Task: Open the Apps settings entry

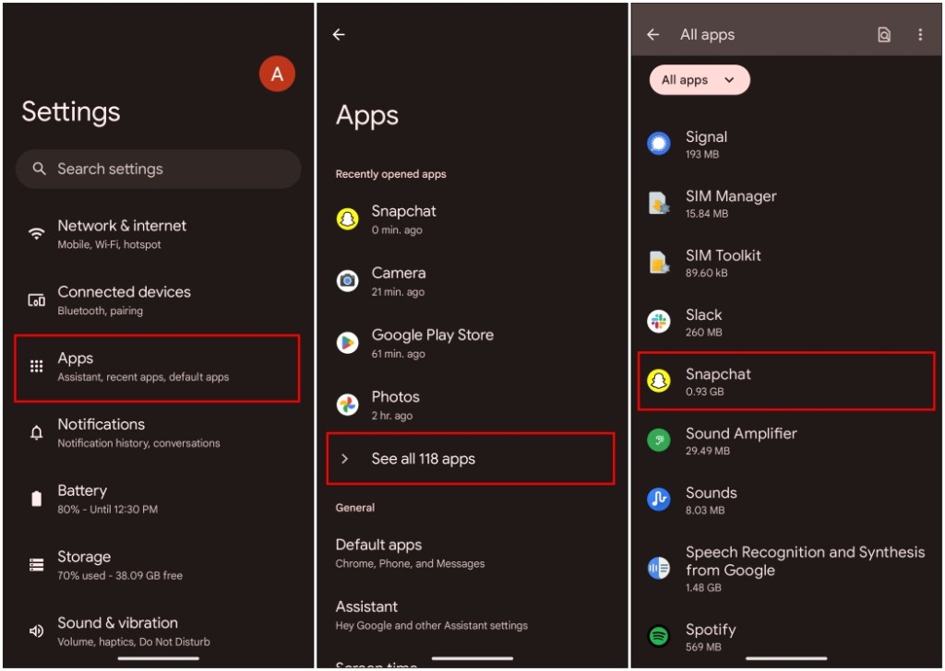Action: (x=157, y=368)
